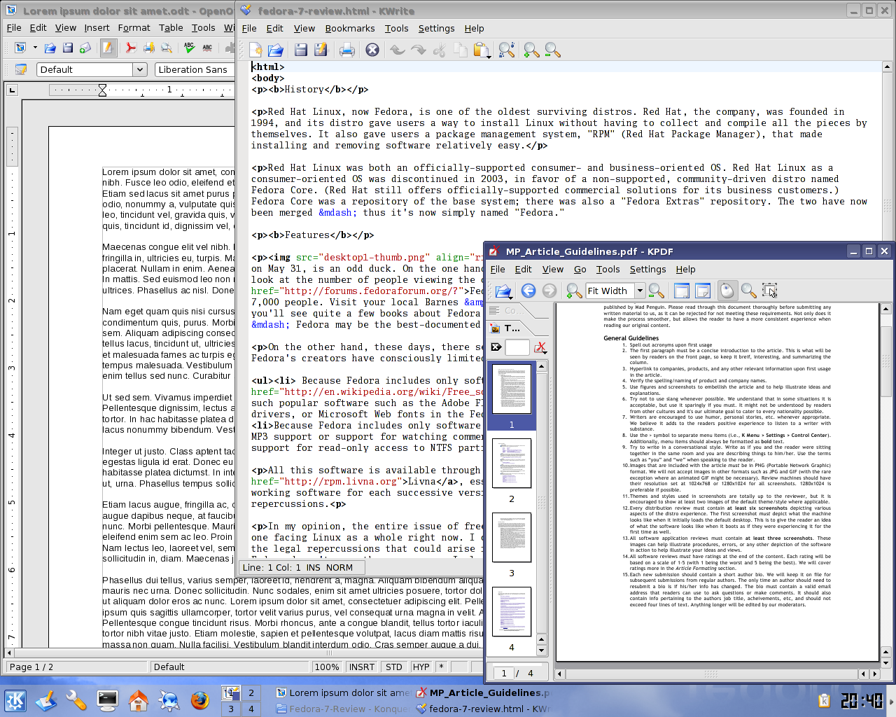896x717 pixels.
Task: Open Styles and Formatting in OpenOffice
Action: click(x=21, y=69)
